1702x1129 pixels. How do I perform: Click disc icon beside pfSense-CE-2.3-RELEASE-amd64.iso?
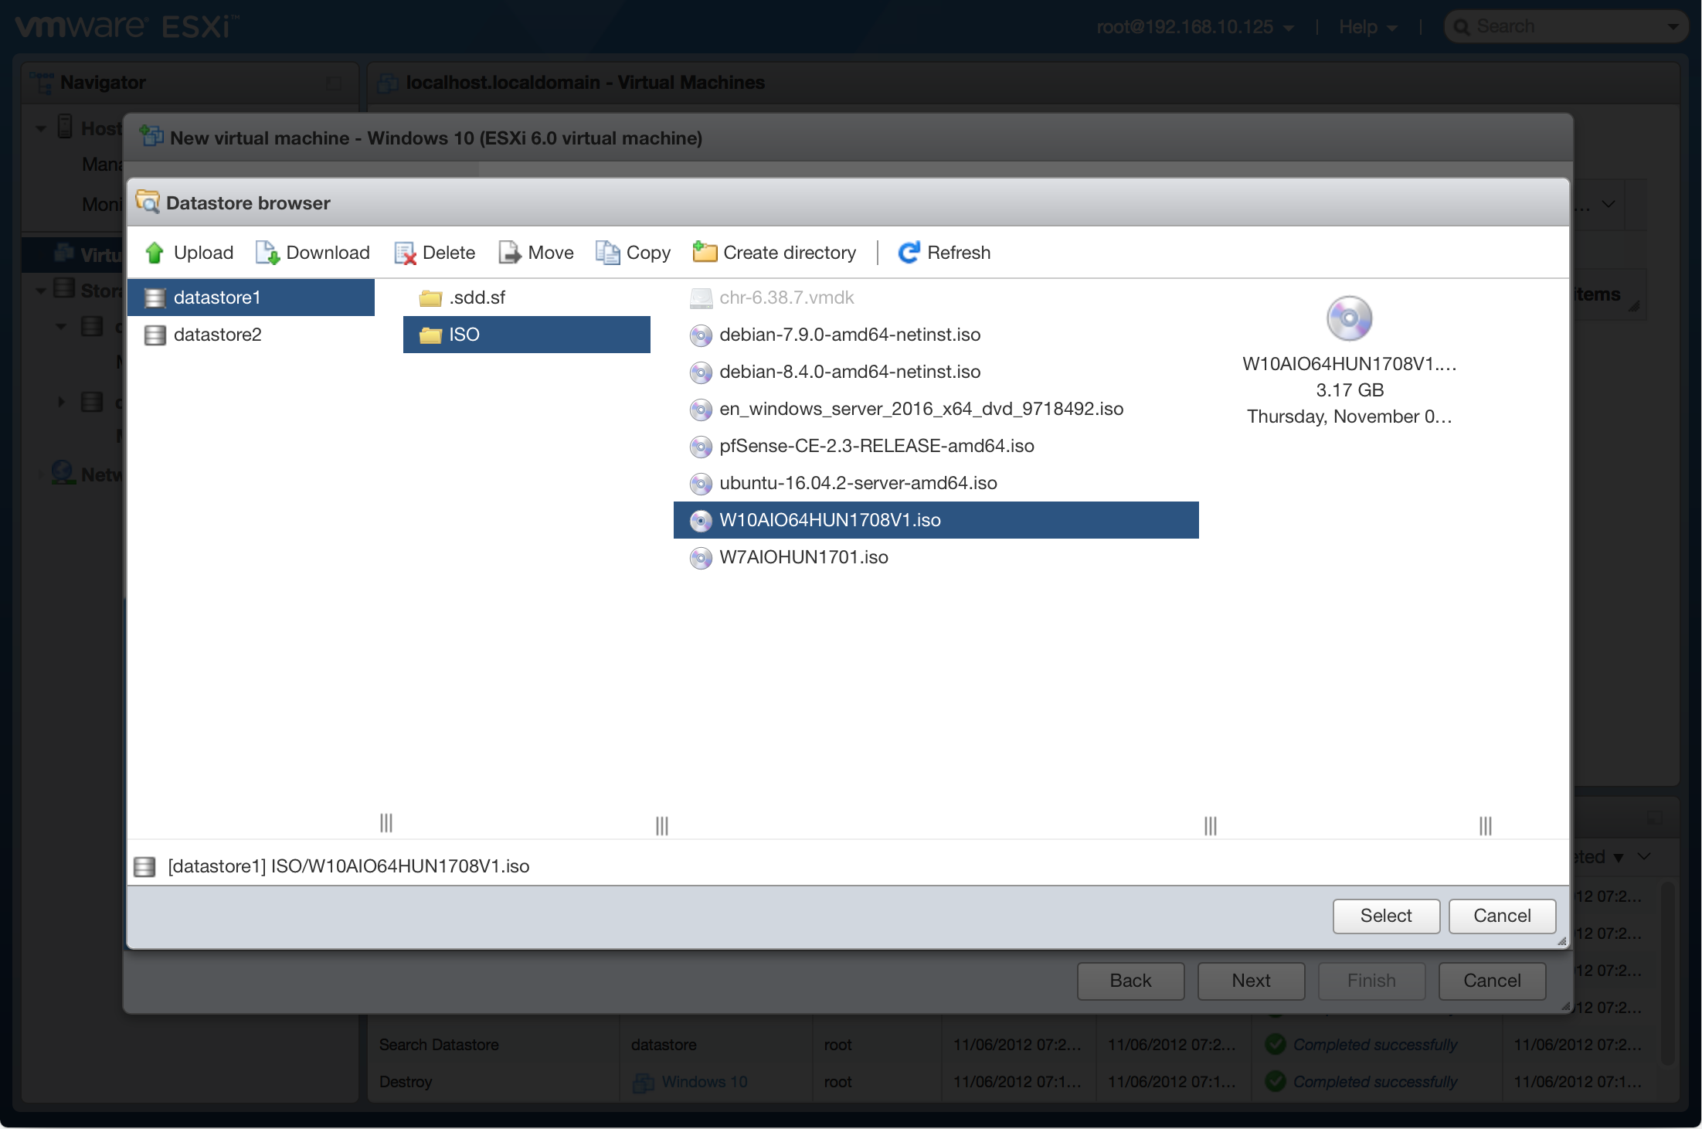(x=701, y=446)
